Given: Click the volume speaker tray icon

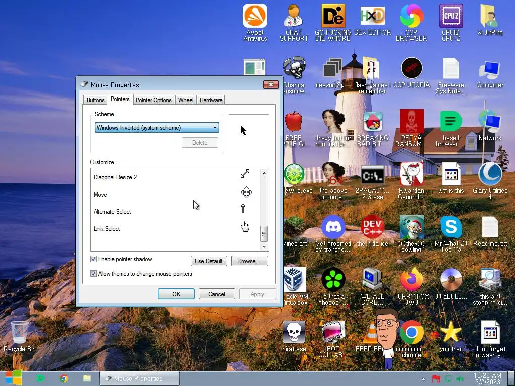Looking at the screenshot, I should tap(460, 379).
